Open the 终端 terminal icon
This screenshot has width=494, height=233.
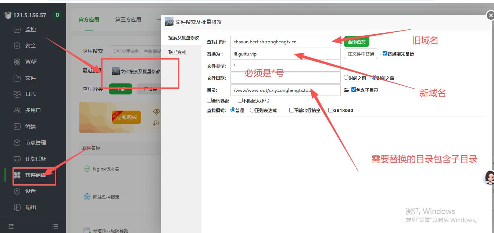click(x=17, y=126)
